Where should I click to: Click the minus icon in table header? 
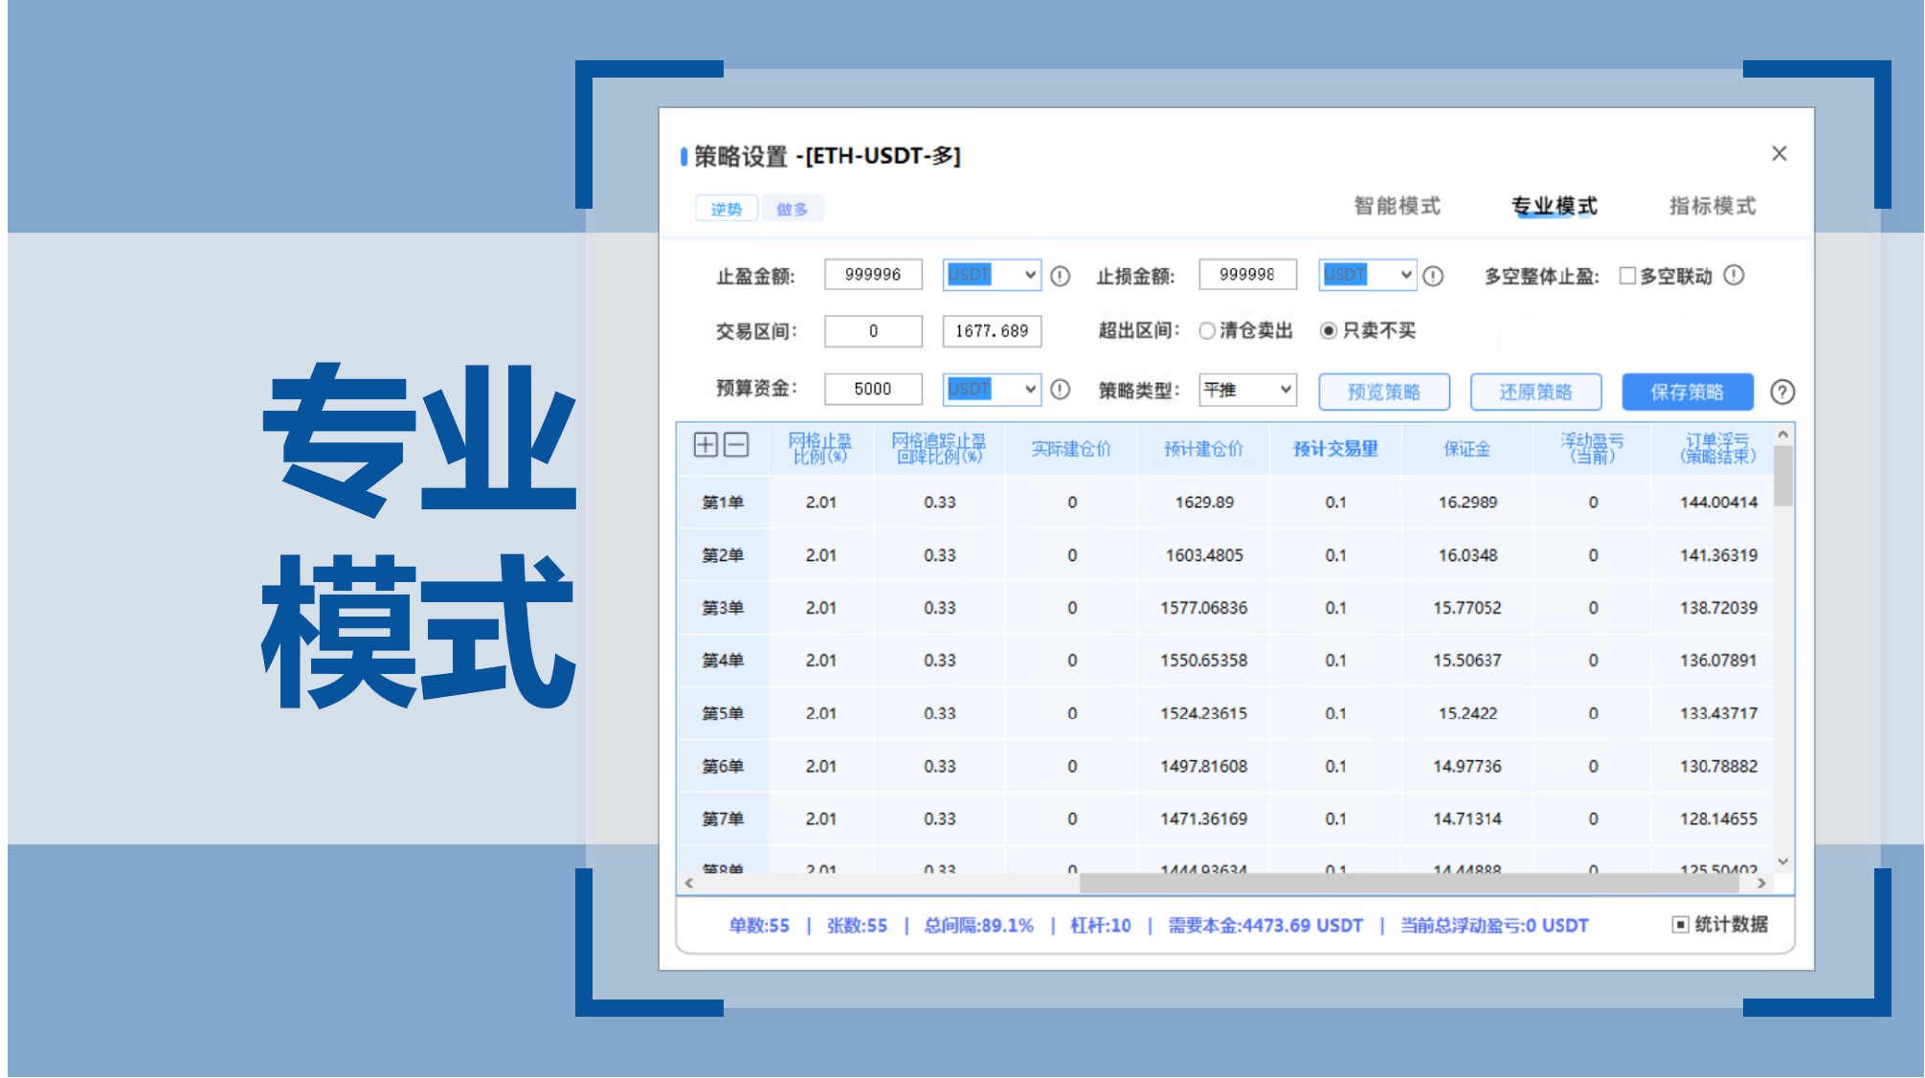(x=736, y=444)
